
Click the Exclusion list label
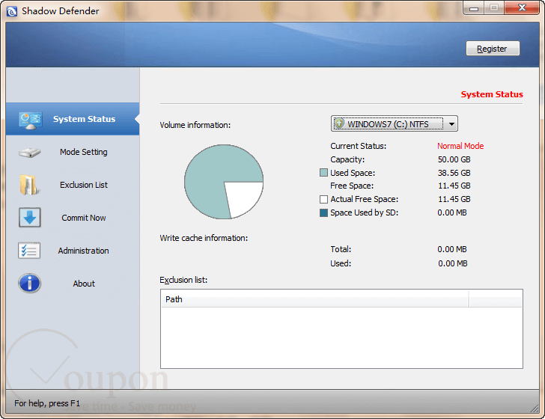coord(183,280)
